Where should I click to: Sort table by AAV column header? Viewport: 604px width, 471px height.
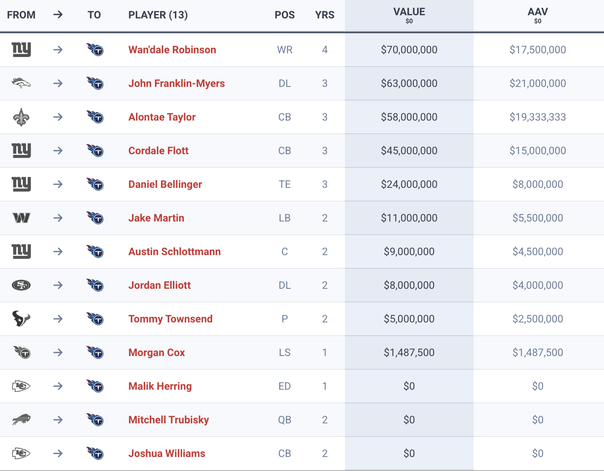(537, 12)
